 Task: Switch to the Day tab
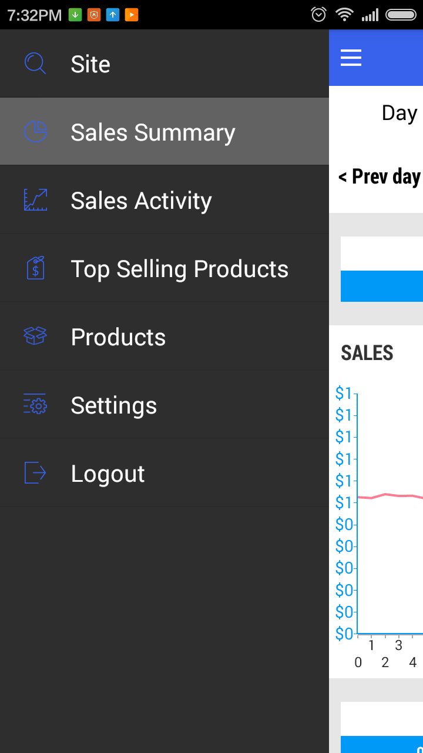tap(399, 113)
